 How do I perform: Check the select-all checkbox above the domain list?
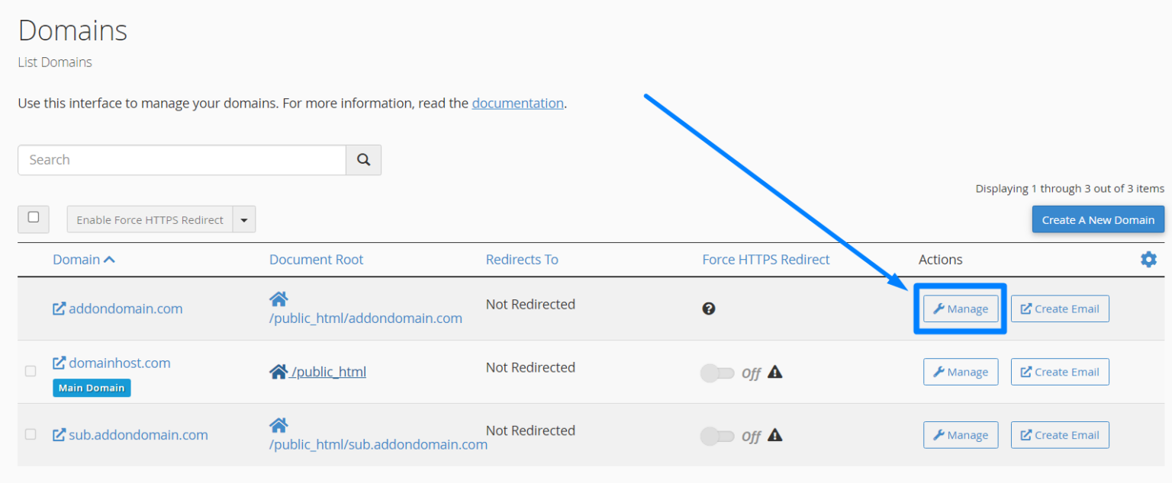(x=33, y=219)
